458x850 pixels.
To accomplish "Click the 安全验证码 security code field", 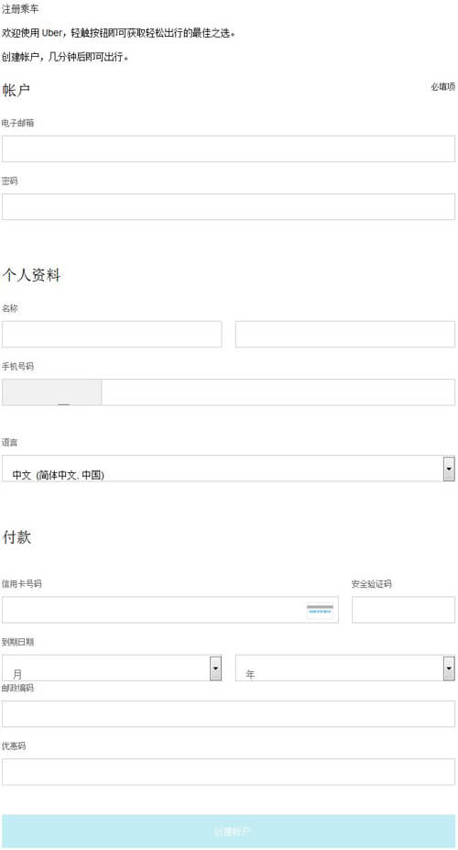I will point(403,610).
